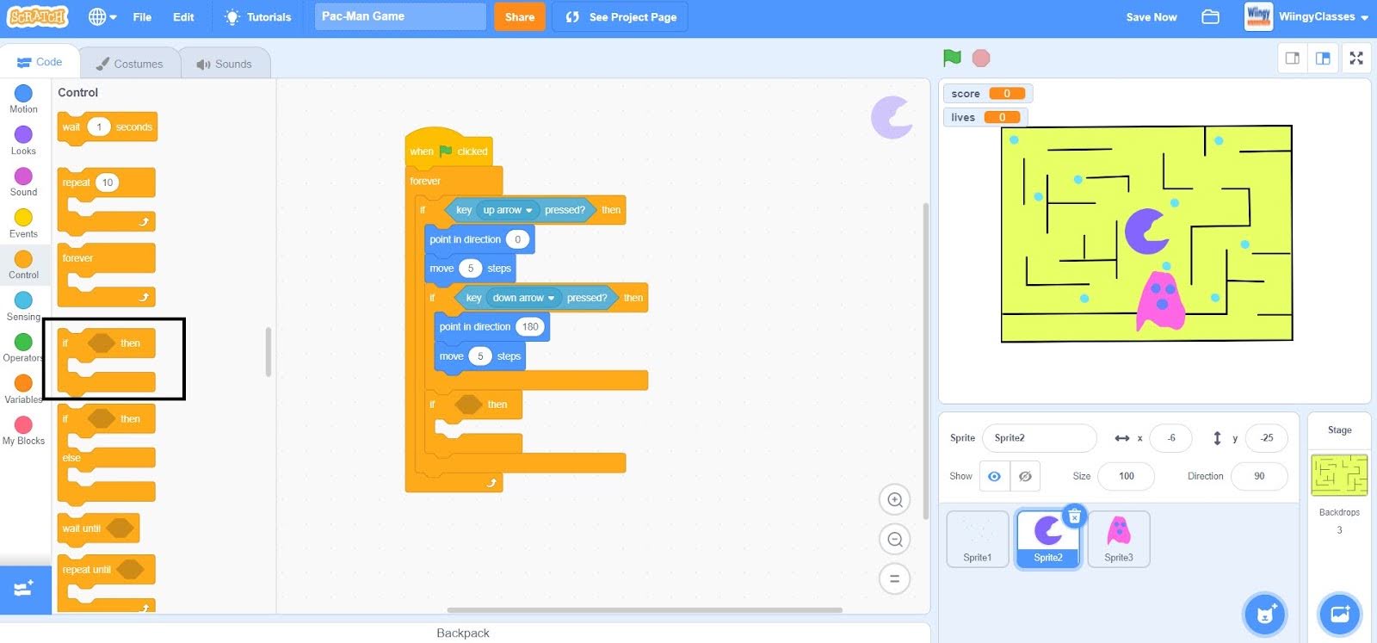The image size is (1377, 643).
Task: Zoom out the code workspace
Action: pos(895,540)
